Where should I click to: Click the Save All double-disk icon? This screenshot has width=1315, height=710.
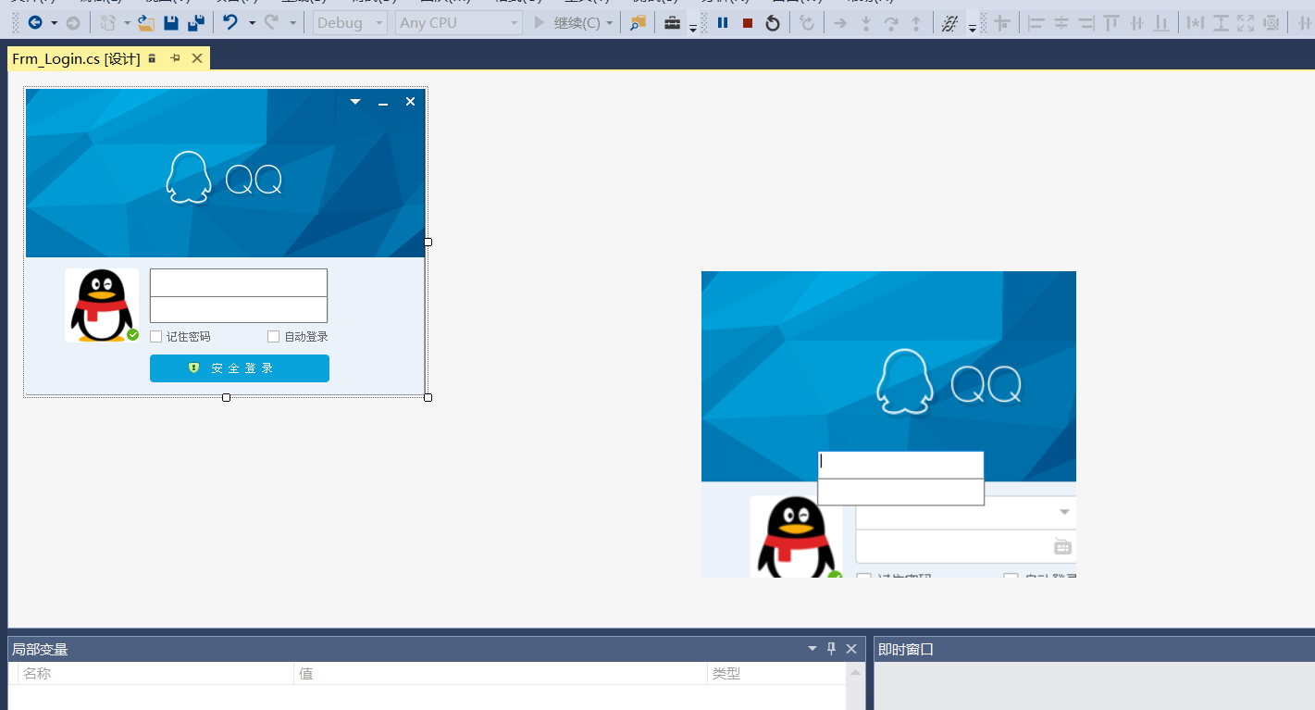click(196, 23)
